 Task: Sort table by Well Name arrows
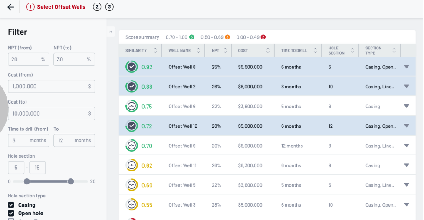[198, 51]
